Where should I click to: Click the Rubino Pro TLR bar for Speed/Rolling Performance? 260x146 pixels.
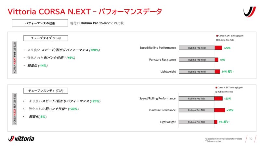(x=197, y=99)
